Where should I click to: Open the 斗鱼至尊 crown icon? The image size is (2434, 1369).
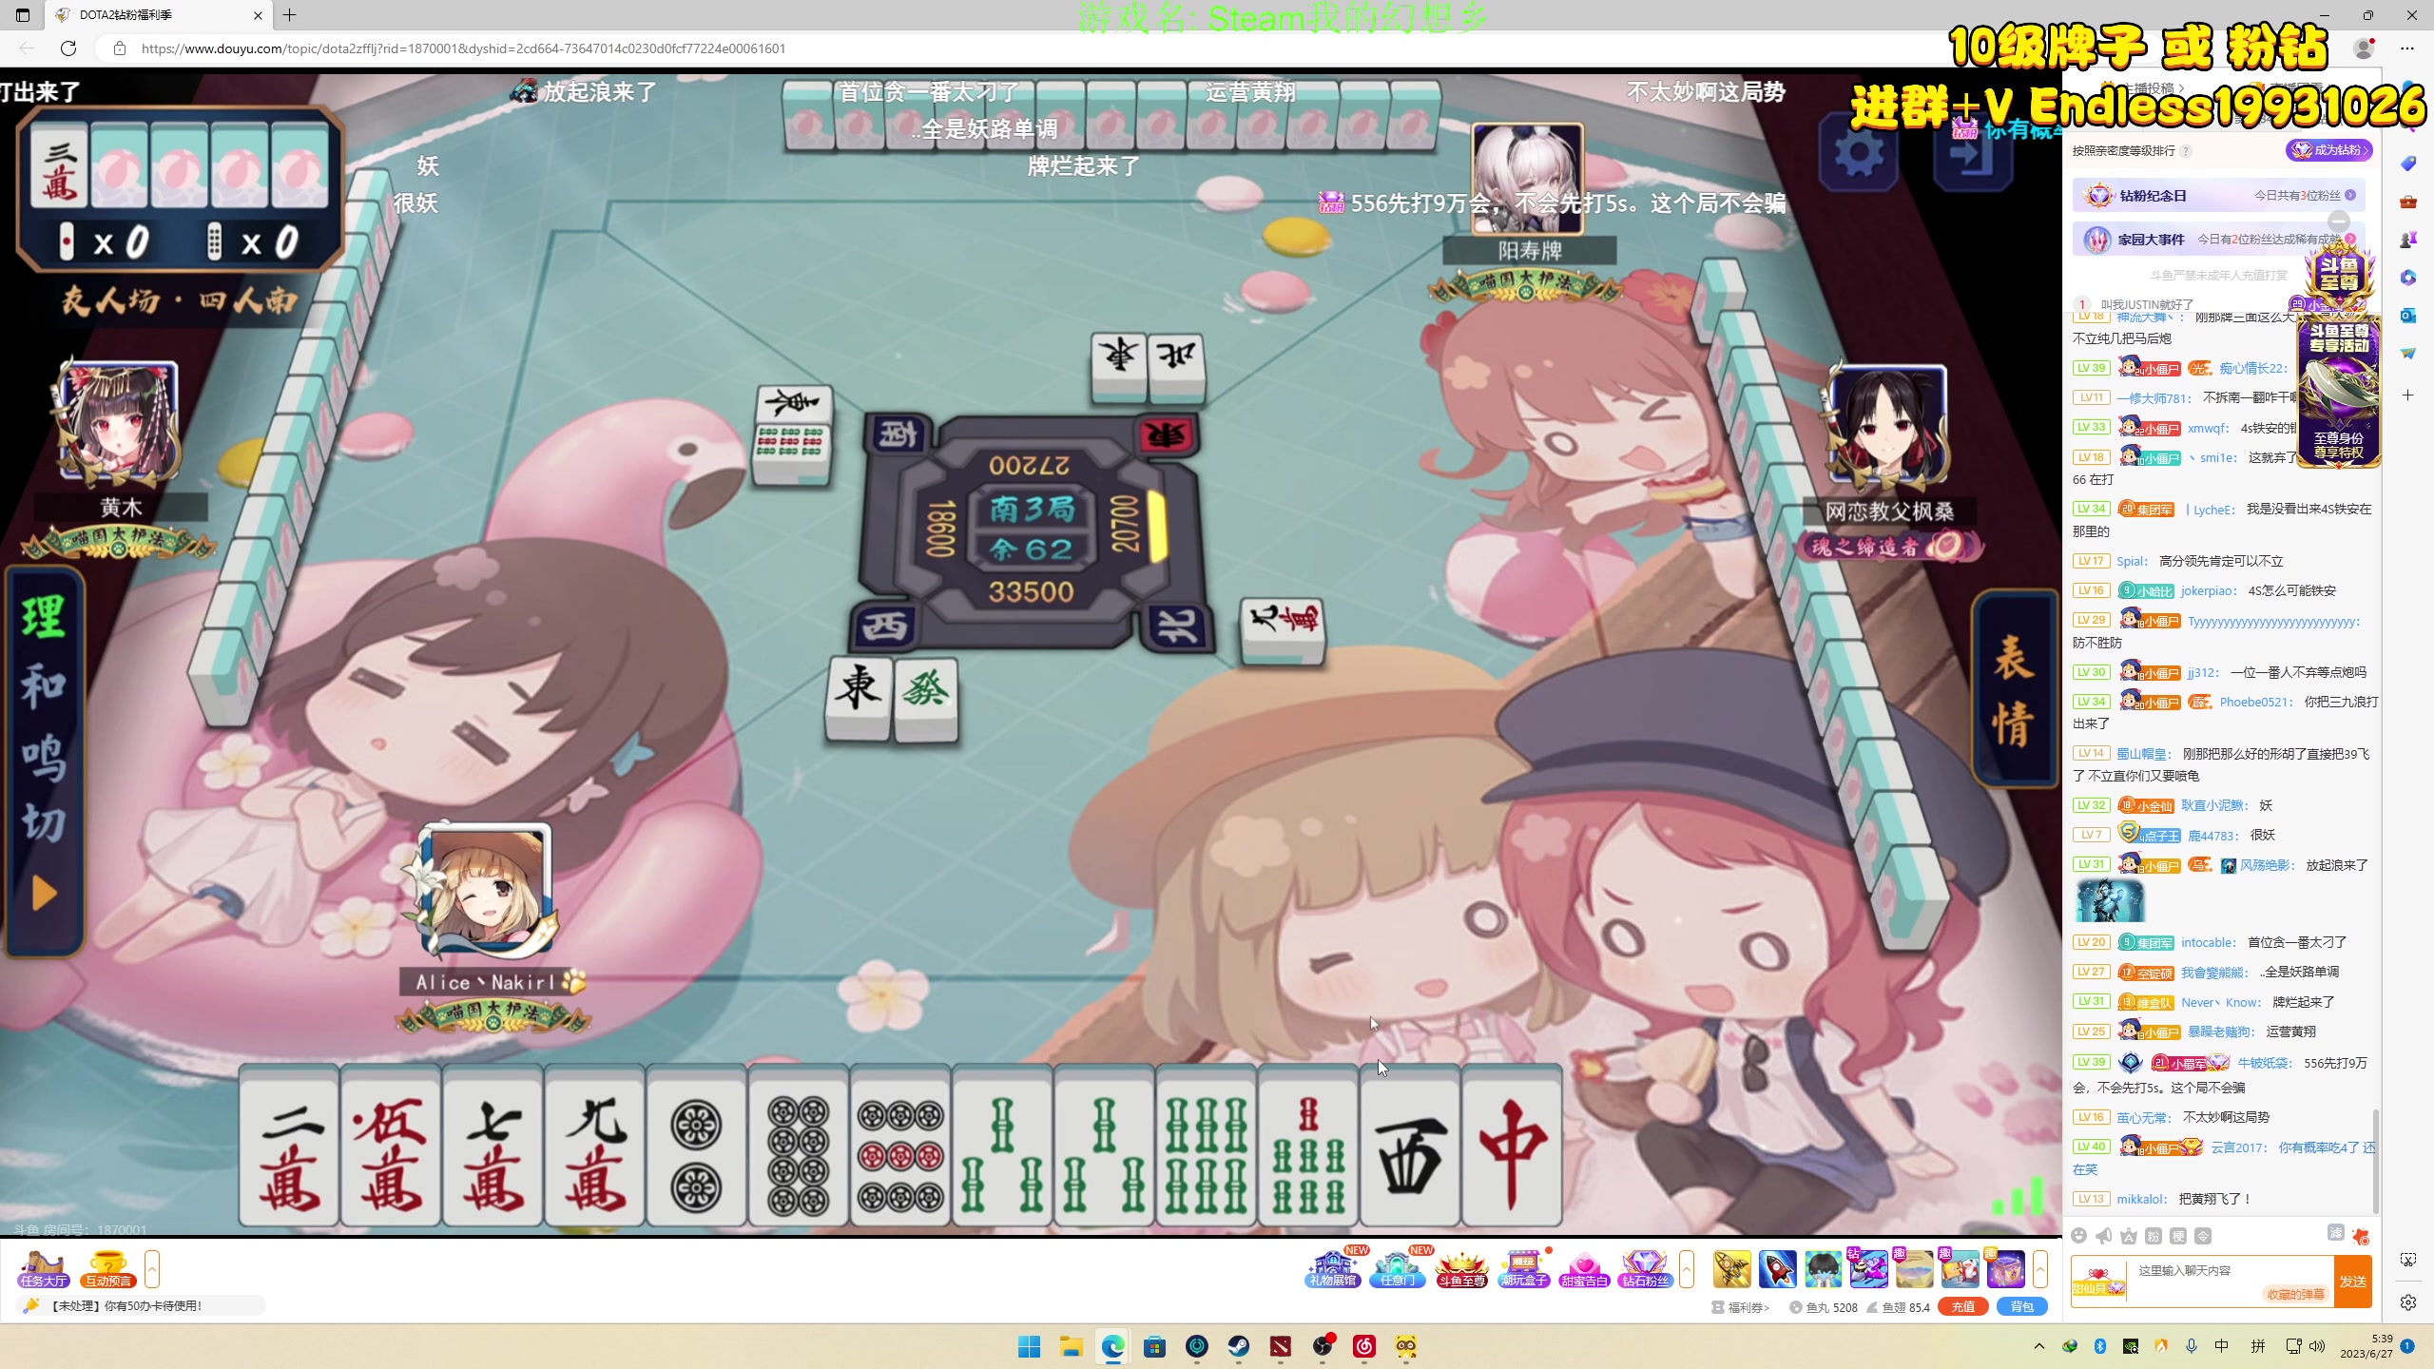pos(1460,1268)
